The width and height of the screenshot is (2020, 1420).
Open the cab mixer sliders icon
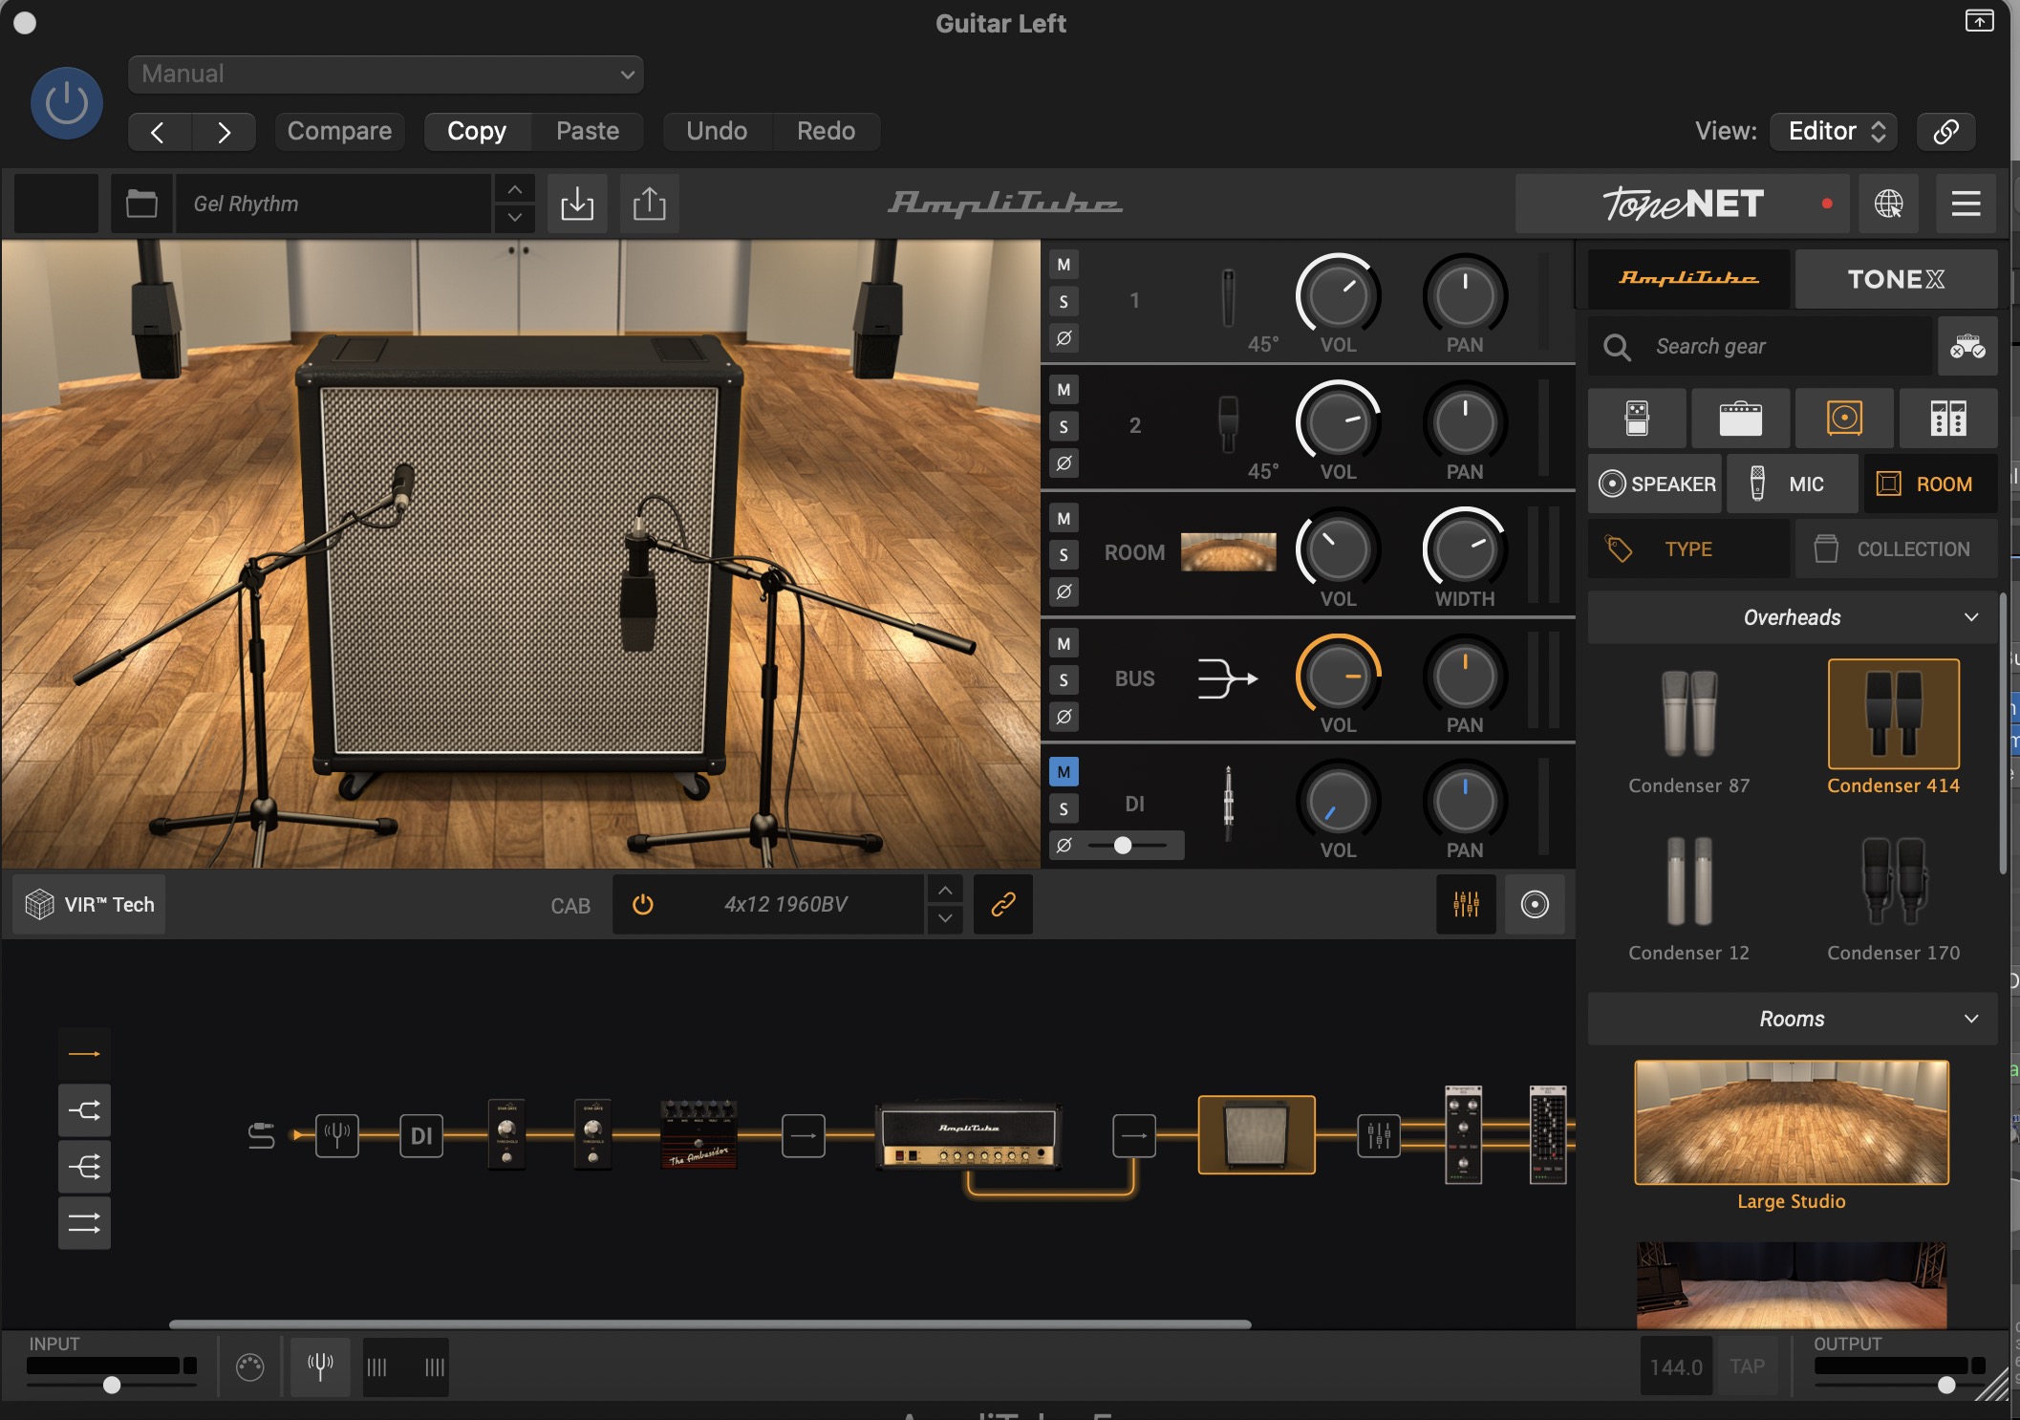tap(1466, 904)
